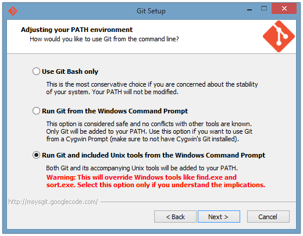Click the red warning about find.exe and sort.exe
303x236 pixels.
pyautogui.click(x=156, y=181)
